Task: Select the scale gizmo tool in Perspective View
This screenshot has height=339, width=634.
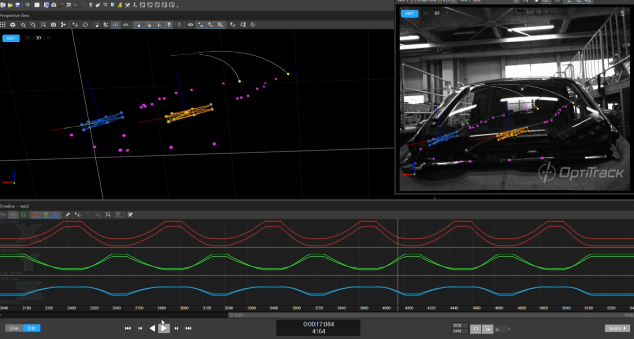Action: point(96,25)
